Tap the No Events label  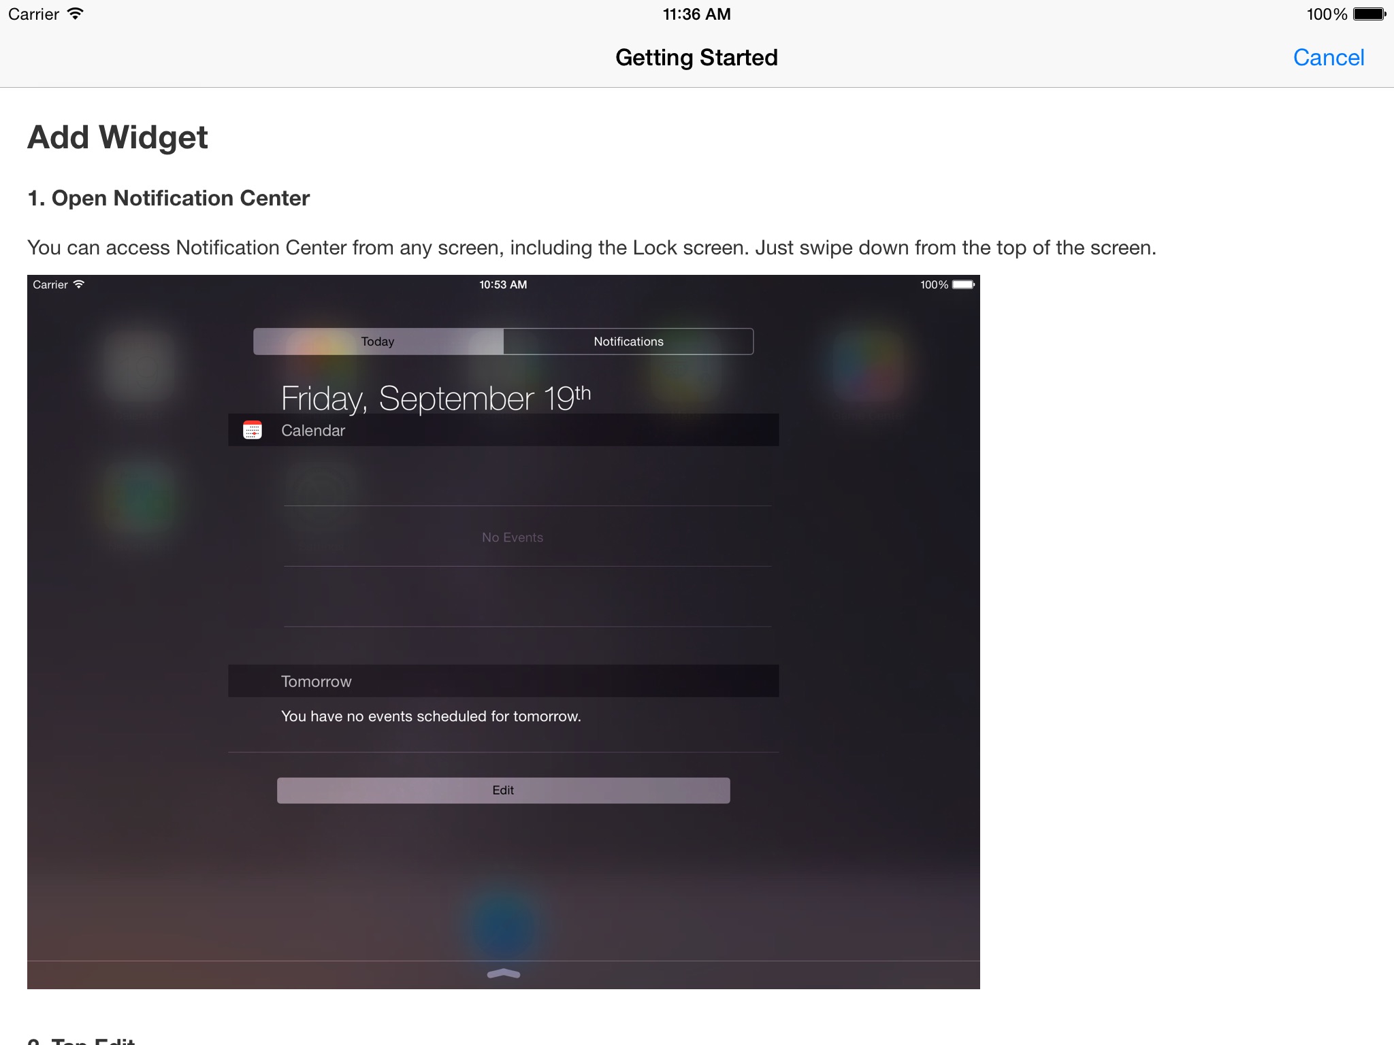click(x=513, y=537)
